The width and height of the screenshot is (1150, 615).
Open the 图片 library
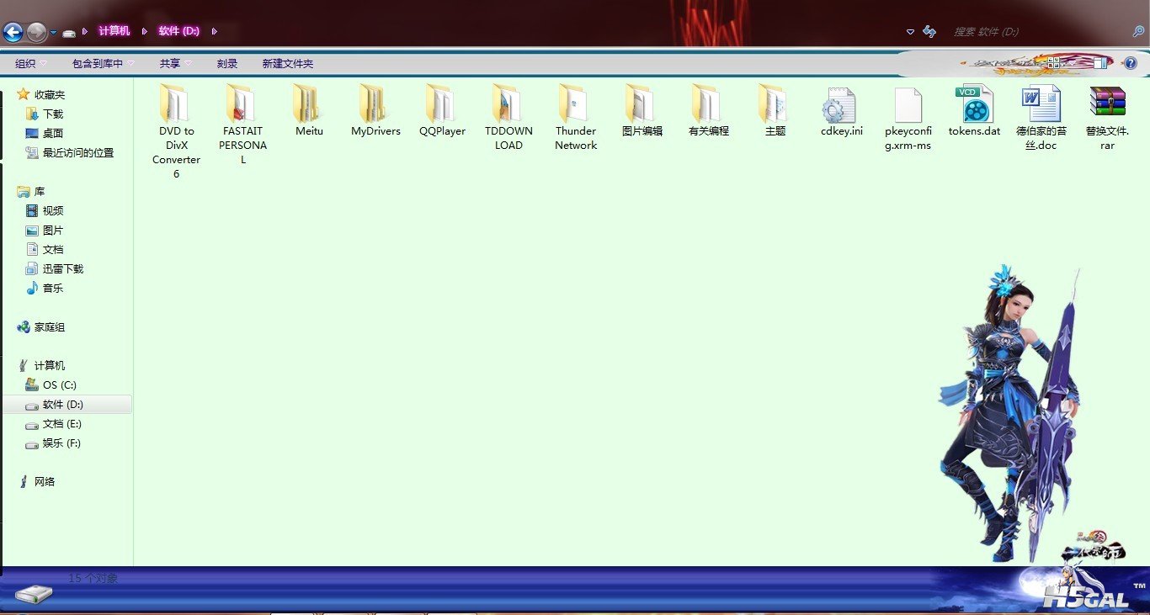pyautogui.click(x=45, y=230)
